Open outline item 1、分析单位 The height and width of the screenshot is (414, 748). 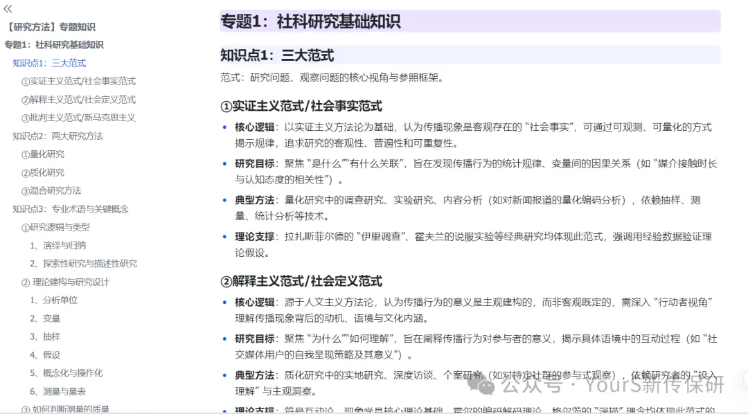coord(53,300)
